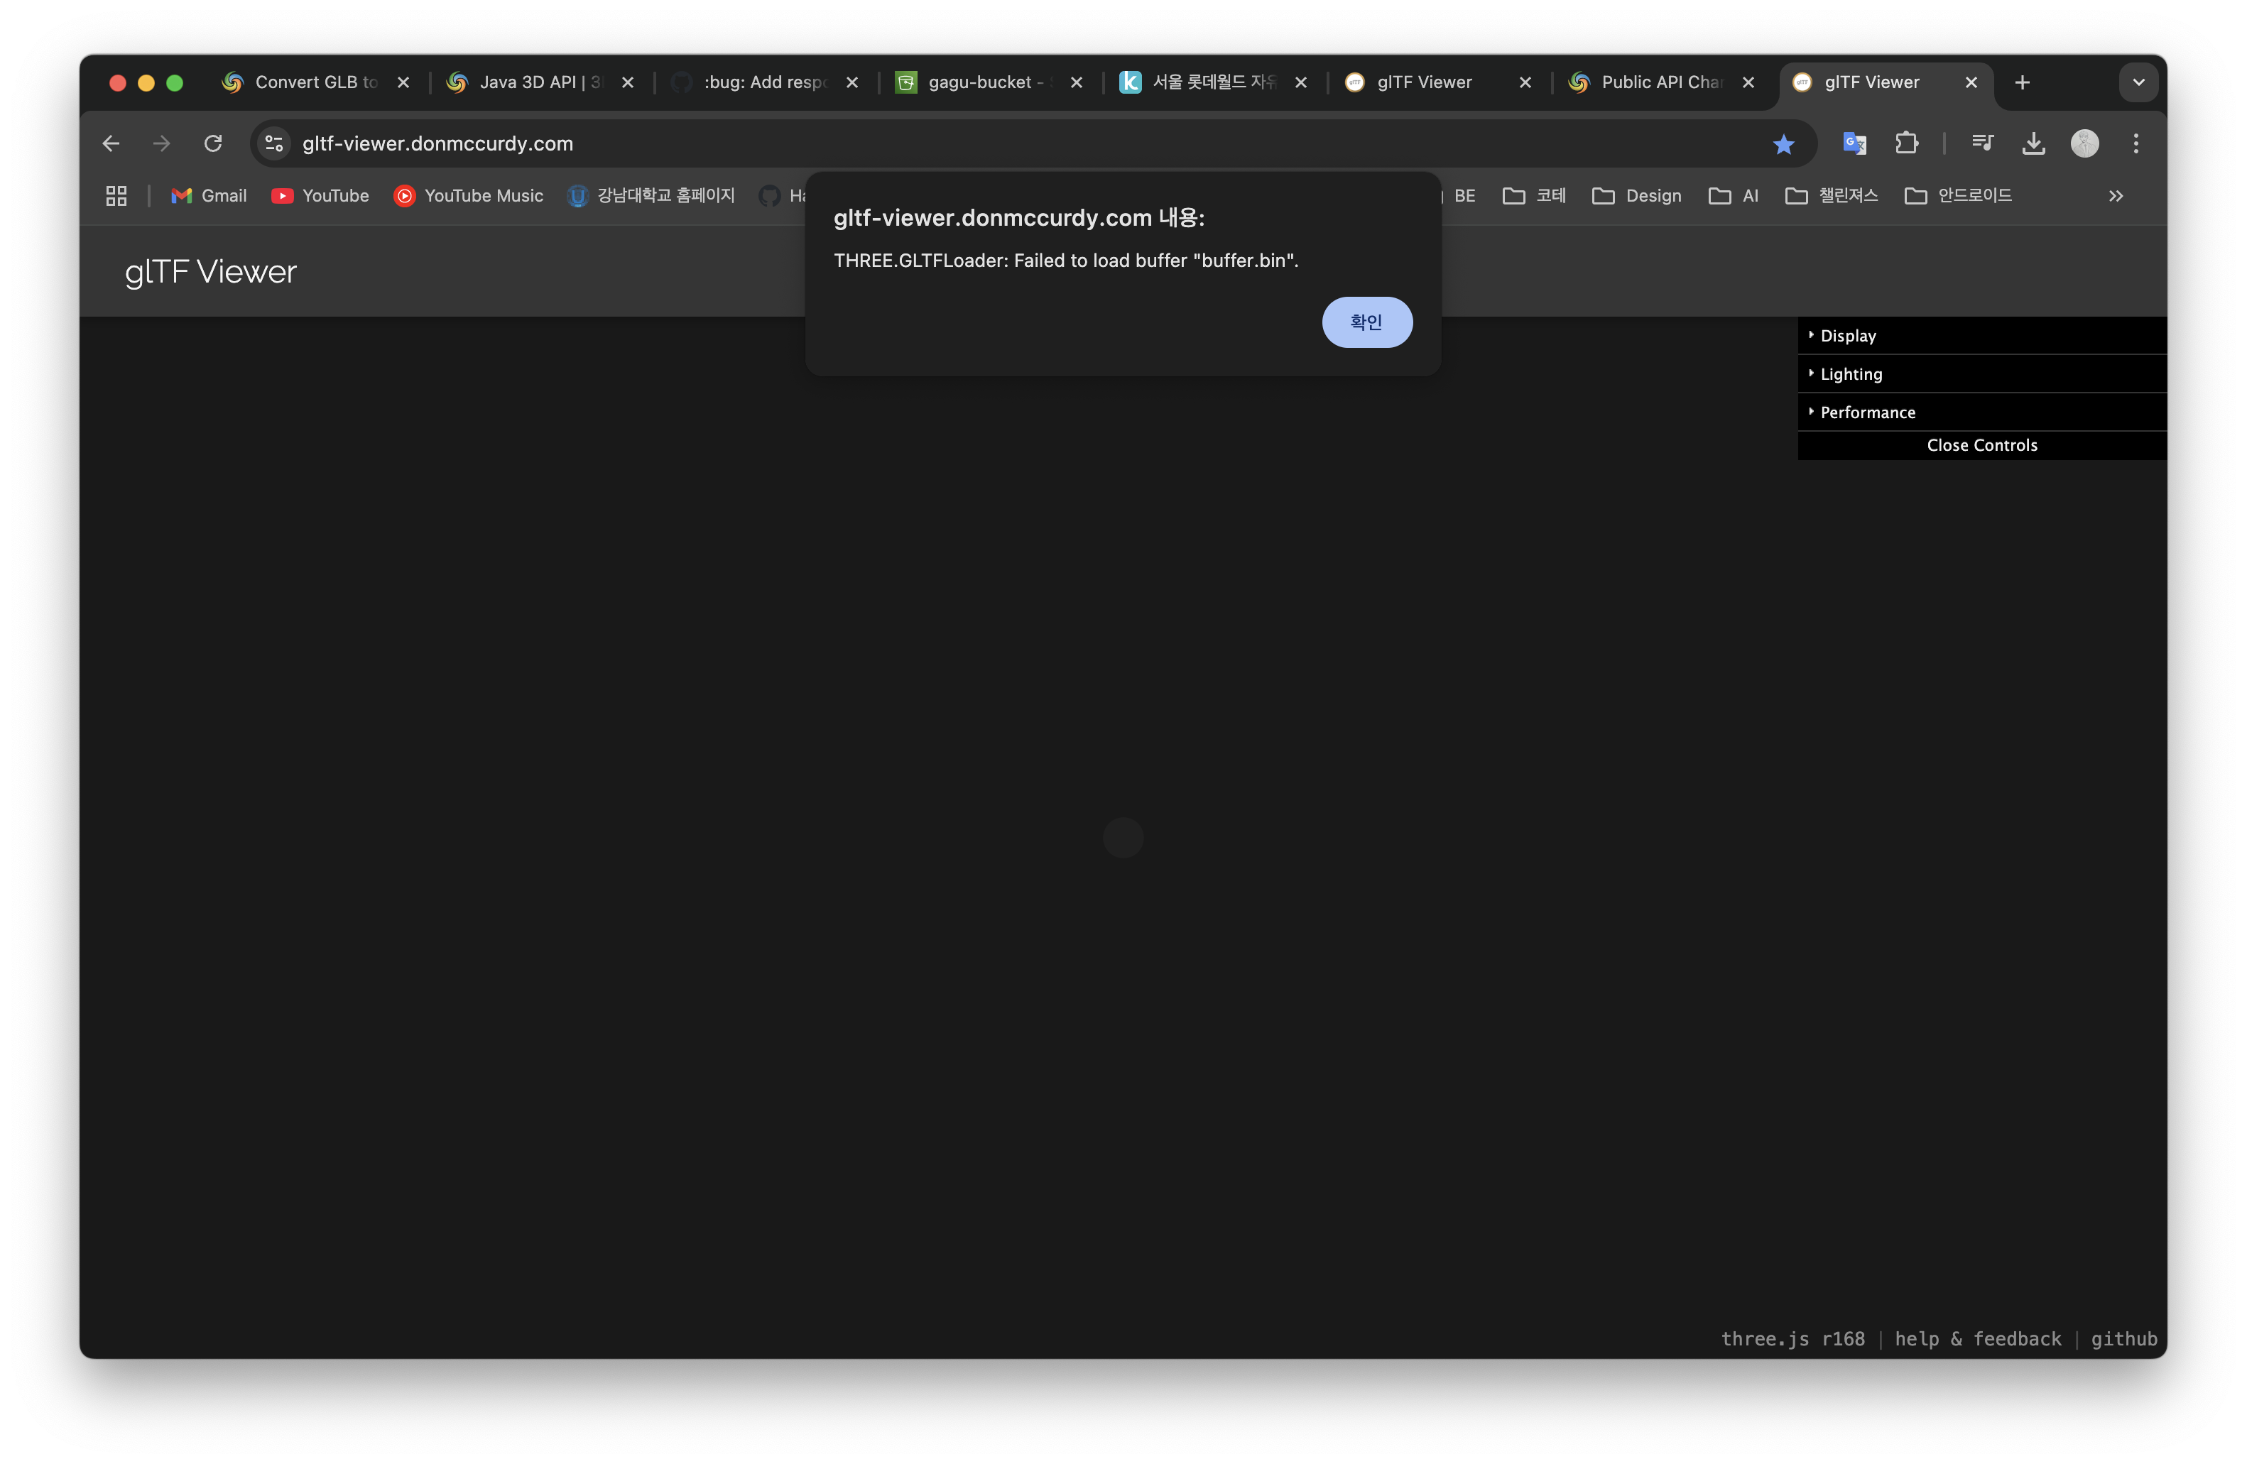Show hidden bookmarks overflow chevron

click(x=2116, y=197)
